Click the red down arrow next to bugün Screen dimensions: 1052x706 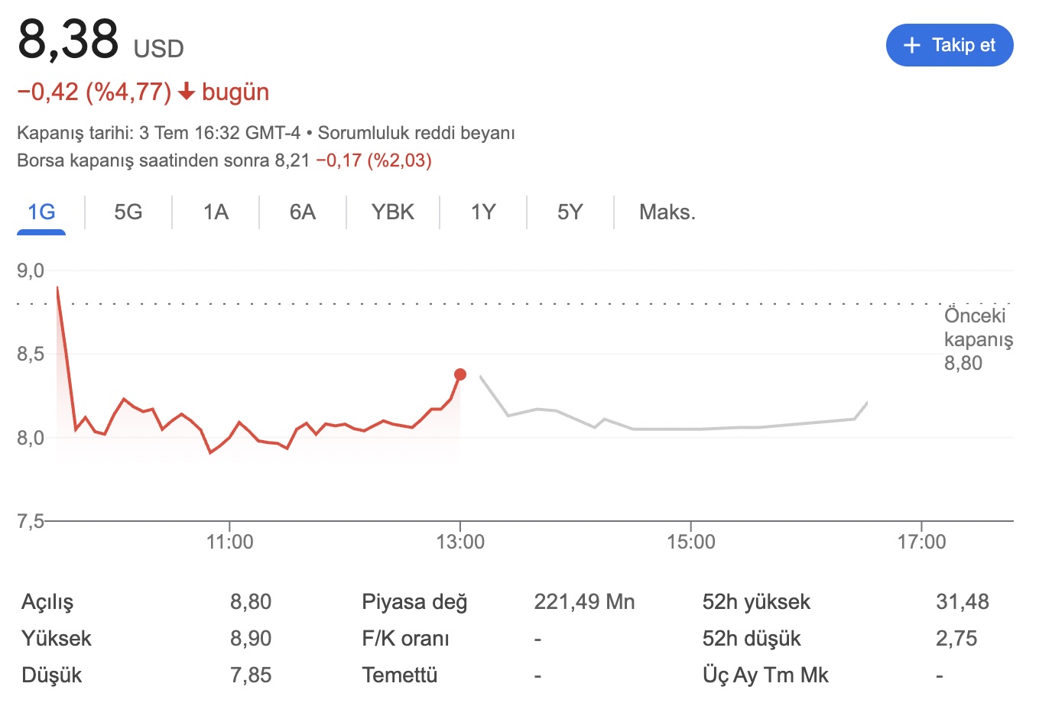pyautogui.click(x=186, y=92)
